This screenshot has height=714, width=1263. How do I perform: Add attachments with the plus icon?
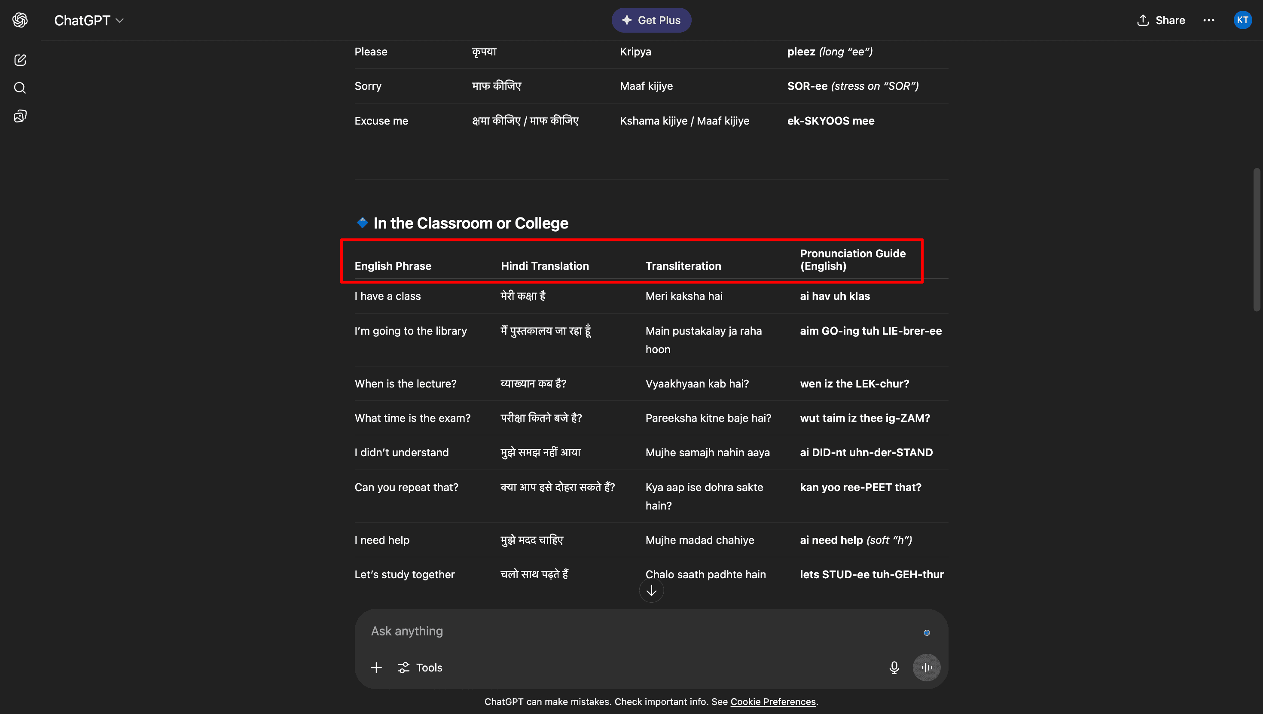click(x=376, y=668)
